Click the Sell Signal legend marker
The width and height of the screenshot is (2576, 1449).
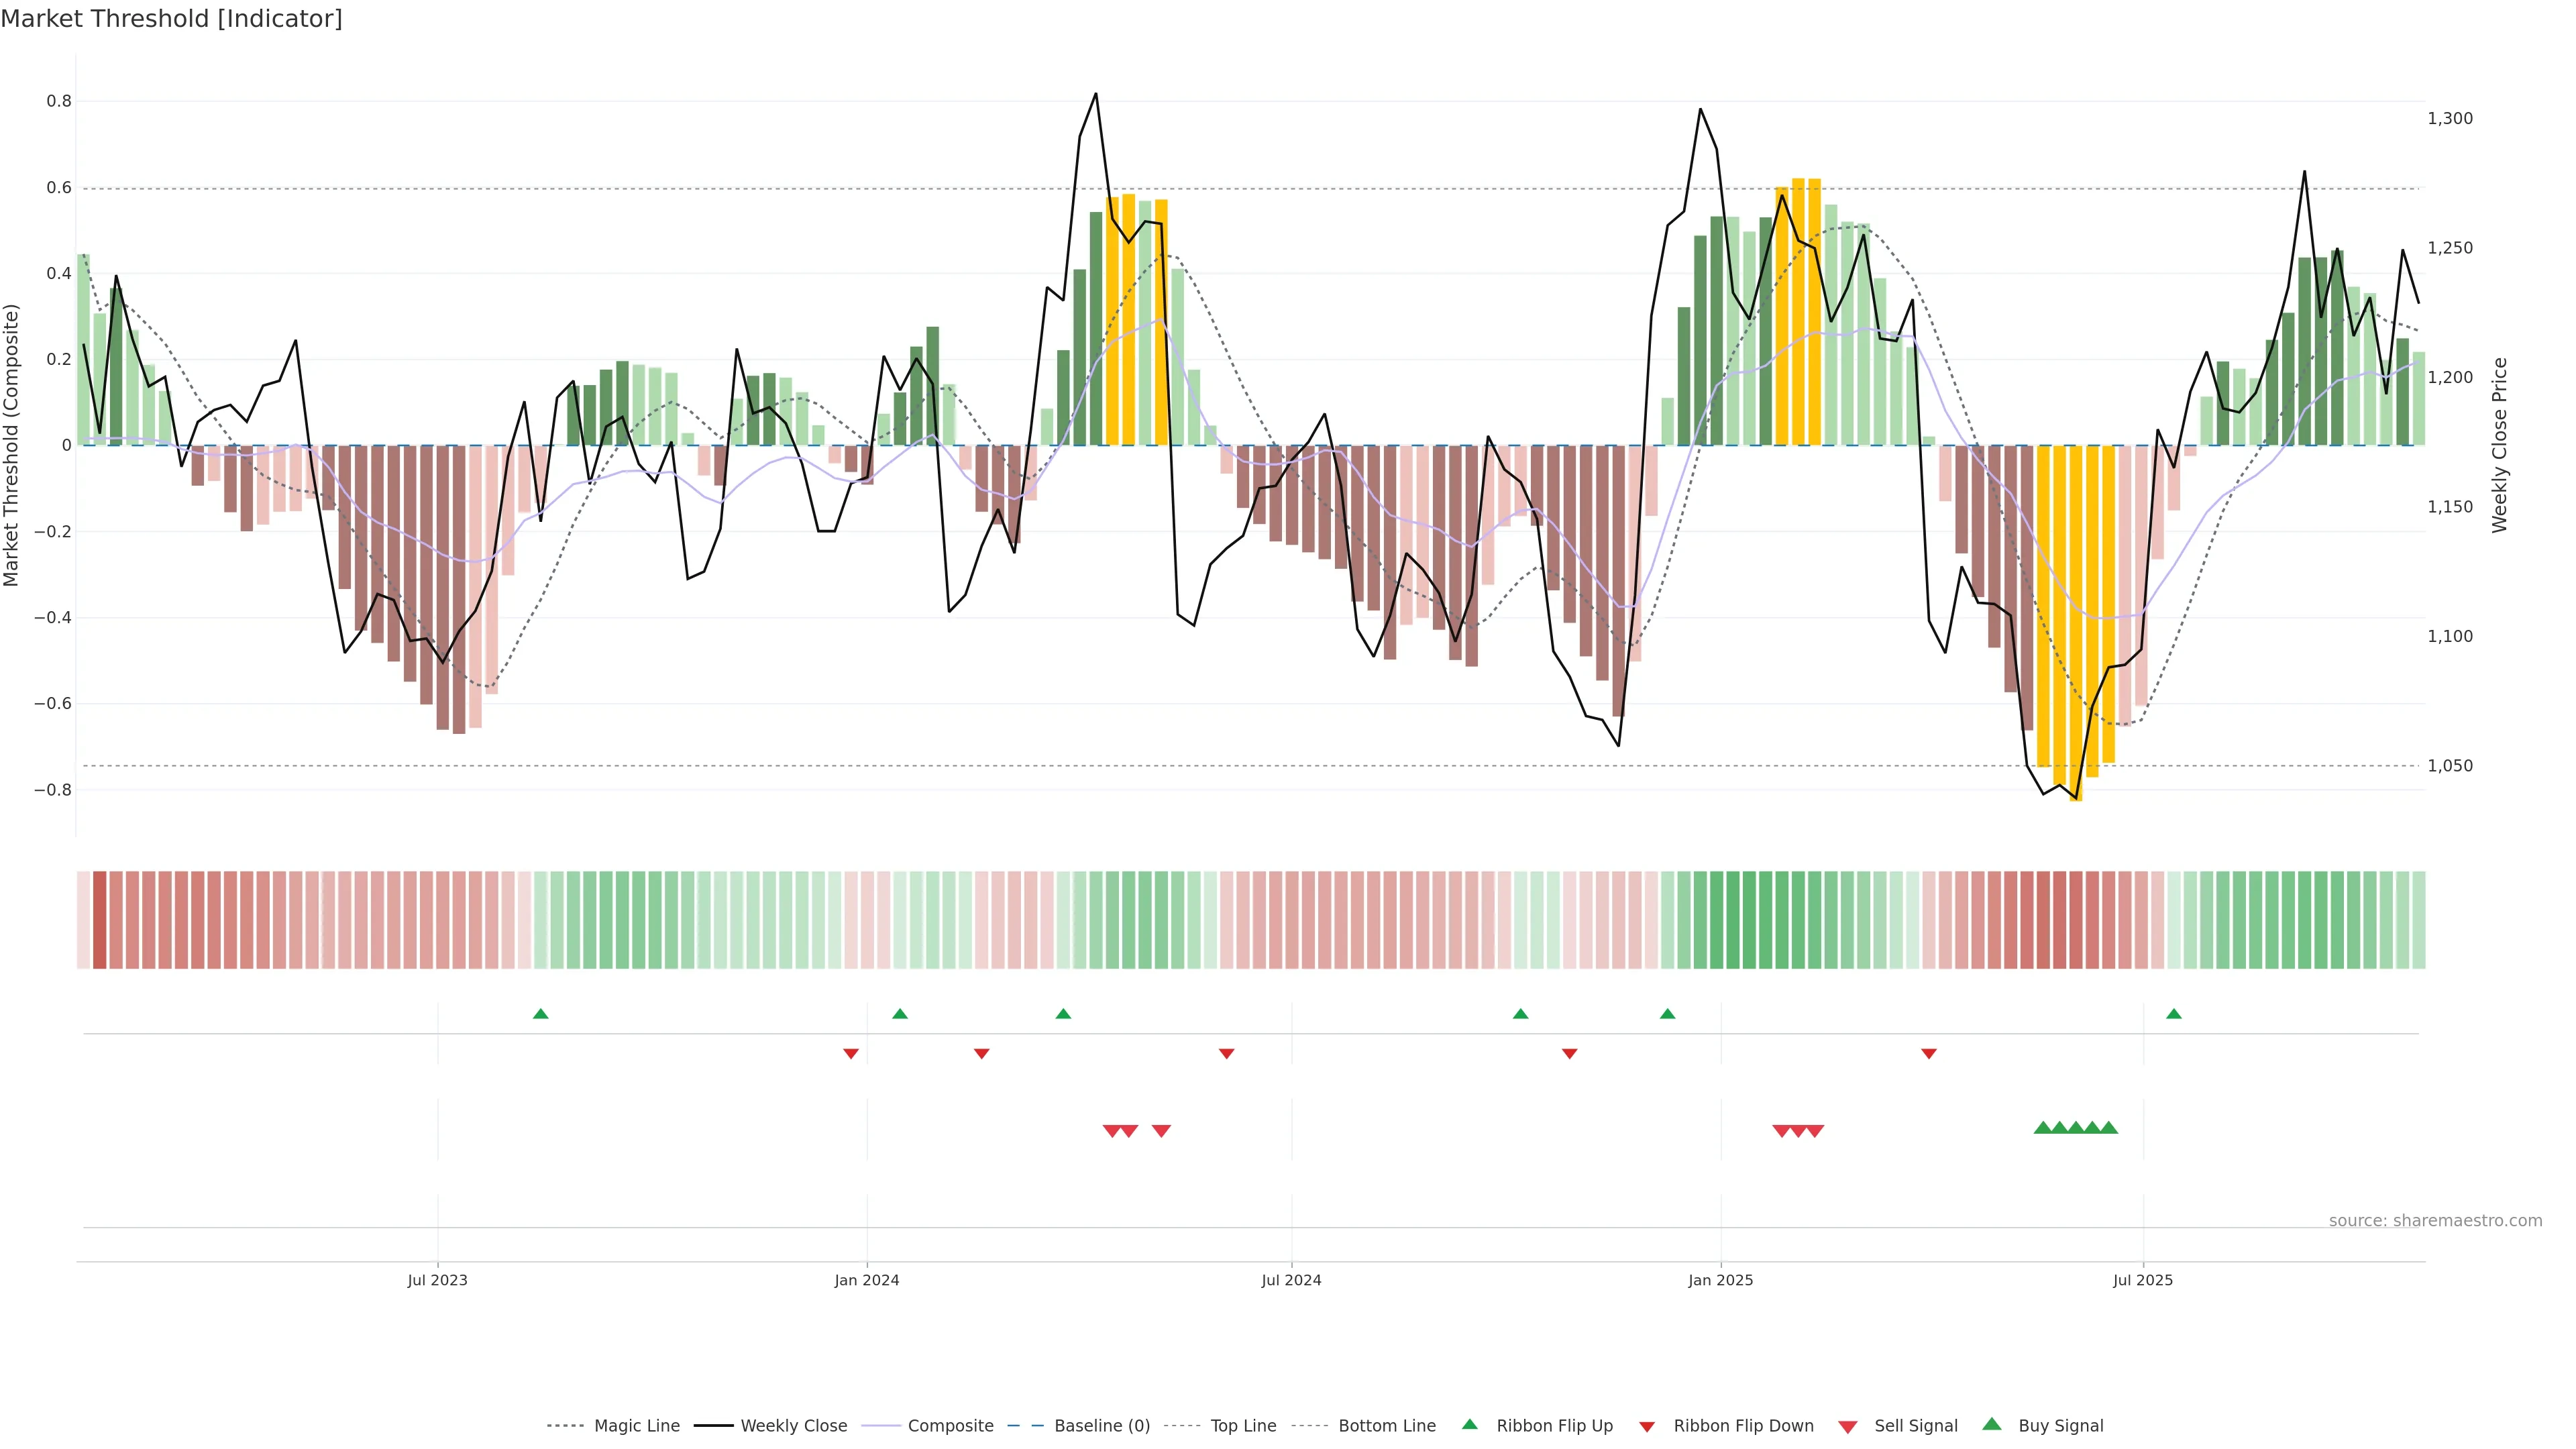pyautogui.click(x=1847, y=1427)
